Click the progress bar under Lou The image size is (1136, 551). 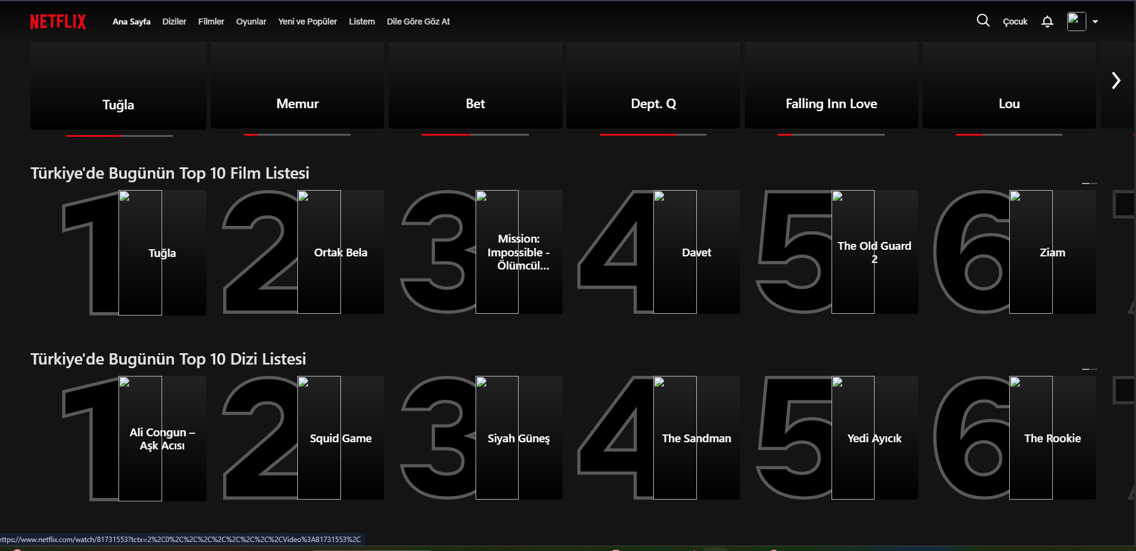[x=1009, y=135]
